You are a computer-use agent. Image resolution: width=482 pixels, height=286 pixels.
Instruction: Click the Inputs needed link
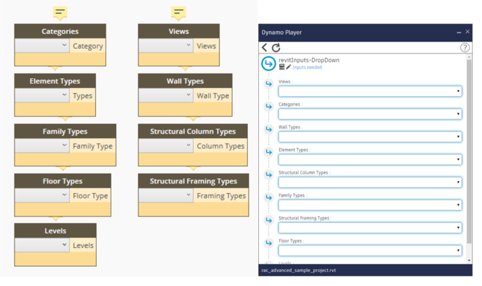[x=308, y=68]
